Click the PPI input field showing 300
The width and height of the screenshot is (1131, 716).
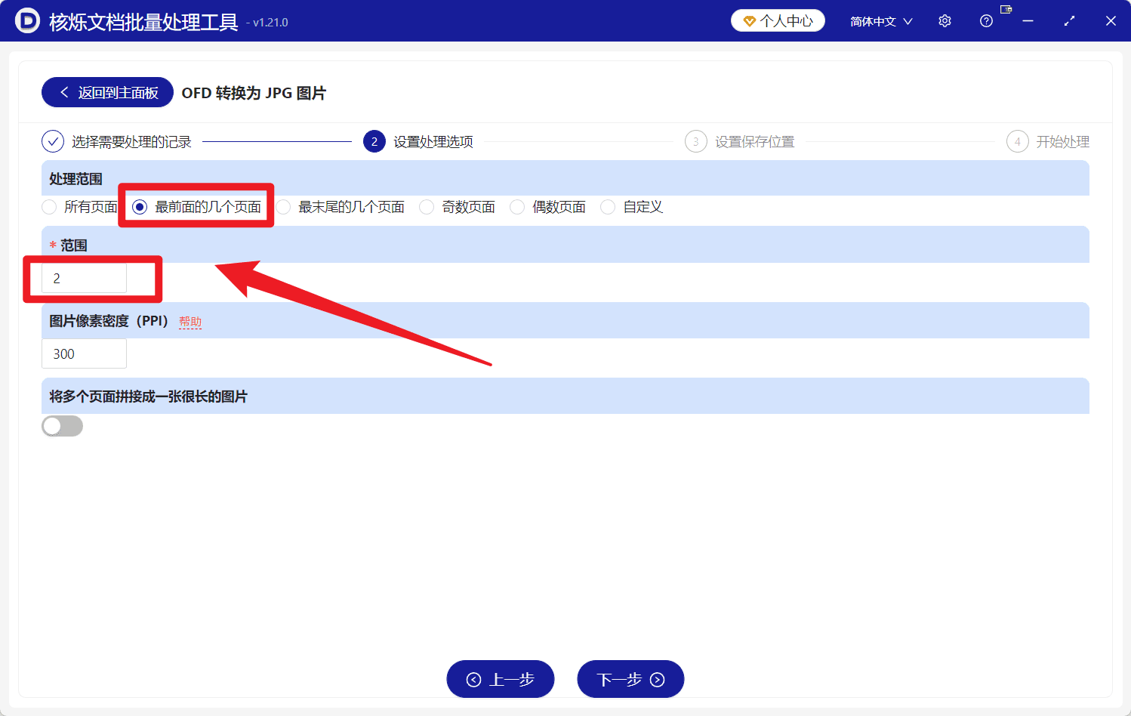click(x=84, y=353)
